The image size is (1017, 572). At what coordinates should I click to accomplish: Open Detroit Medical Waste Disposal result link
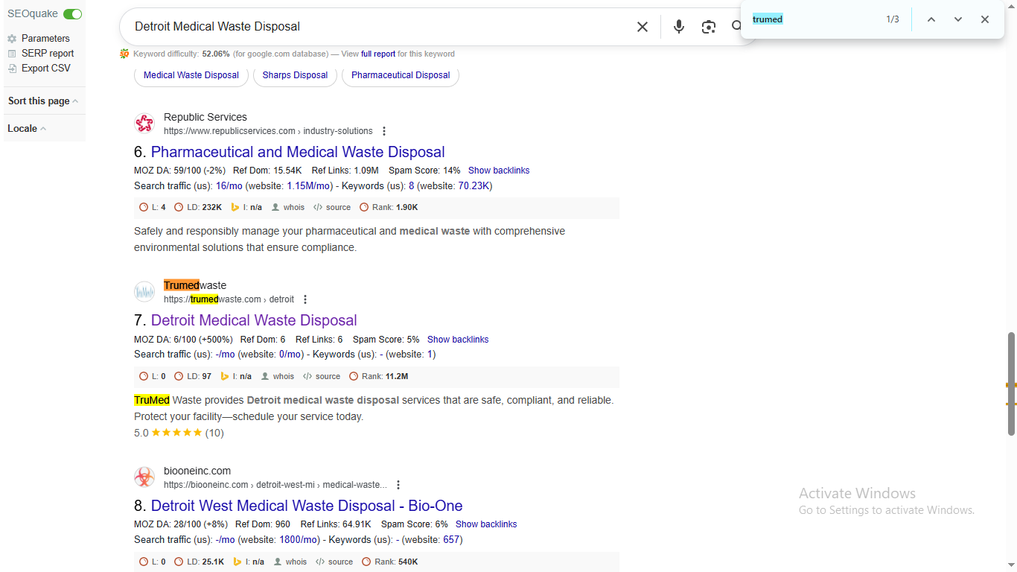pyautogui.click(x=254, y=320)
